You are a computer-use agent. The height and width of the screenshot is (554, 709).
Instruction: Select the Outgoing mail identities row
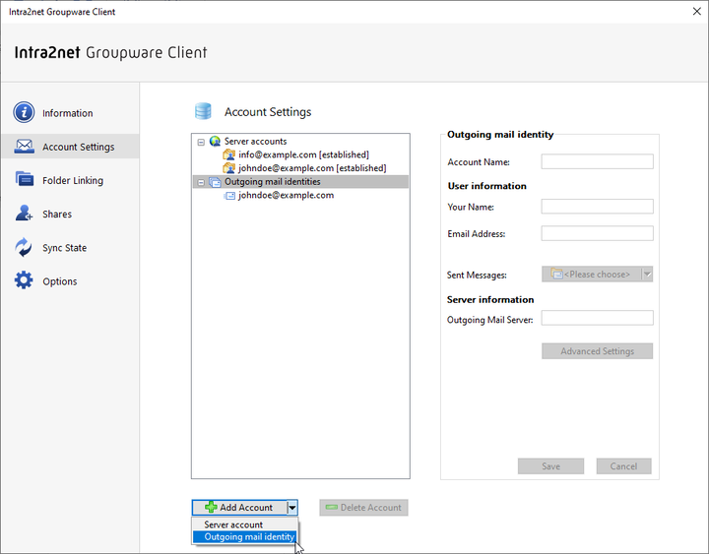click(x=300, y=182)
